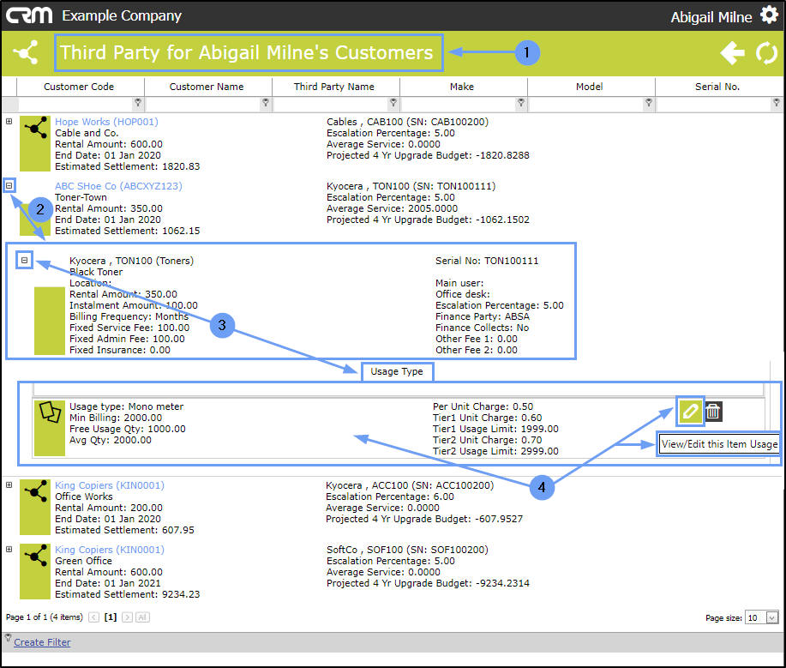The height and width of the screenshot is (668, 786).
Task: Open the Hope Works (HOP001) link
Action: pos(106,122)
